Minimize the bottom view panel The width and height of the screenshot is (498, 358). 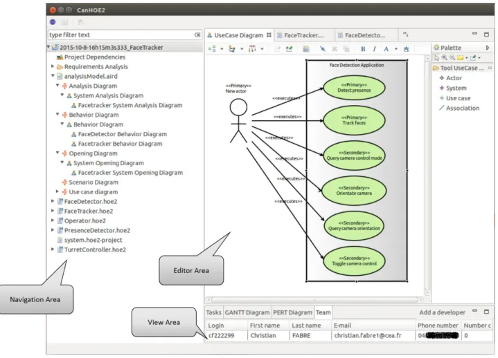click(x=474, y=311)
